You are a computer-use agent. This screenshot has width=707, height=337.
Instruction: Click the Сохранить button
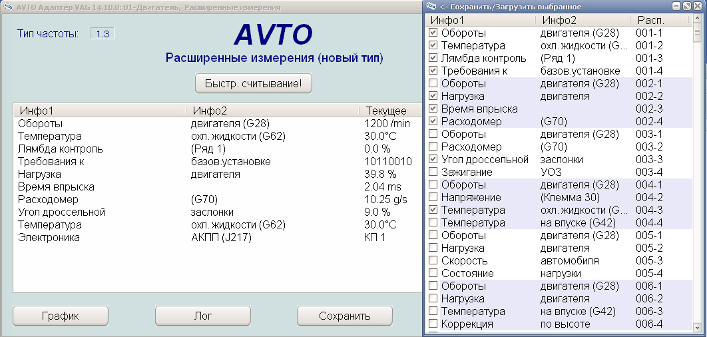[x=344, y=316]
